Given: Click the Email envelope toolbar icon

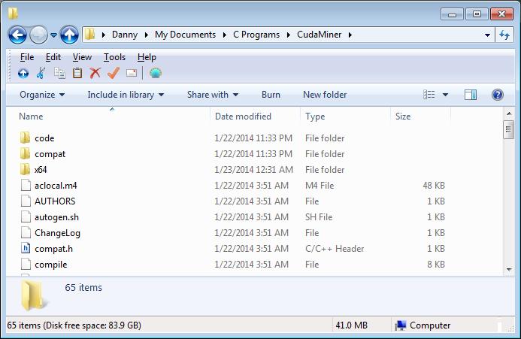Looking at the screenshot, I should pos(132,73).
